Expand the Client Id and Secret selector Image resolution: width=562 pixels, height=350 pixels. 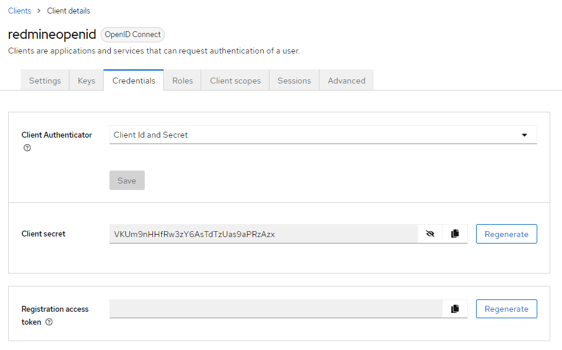coord(324,135)
